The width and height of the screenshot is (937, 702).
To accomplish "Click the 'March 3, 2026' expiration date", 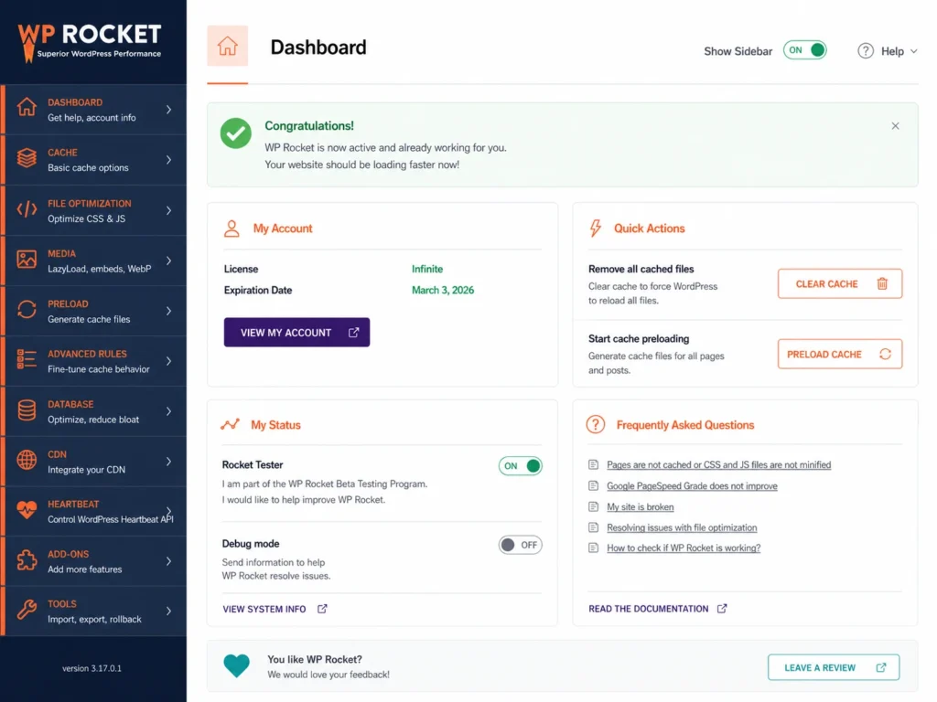I will (x=443, y=290).
